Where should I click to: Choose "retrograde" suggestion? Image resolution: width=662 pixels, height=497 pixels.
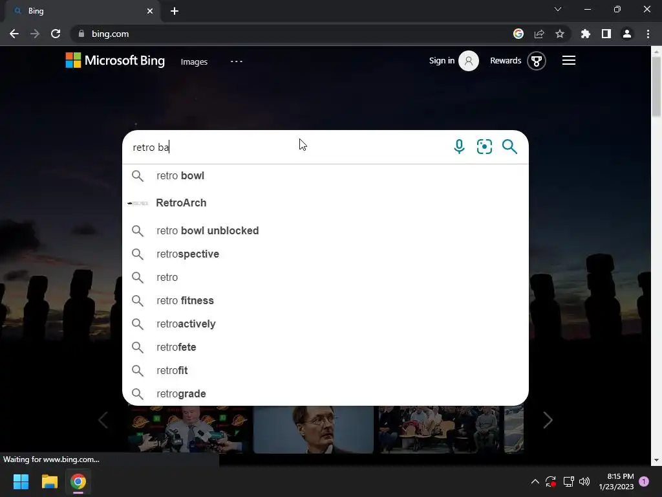pos(325,393)
